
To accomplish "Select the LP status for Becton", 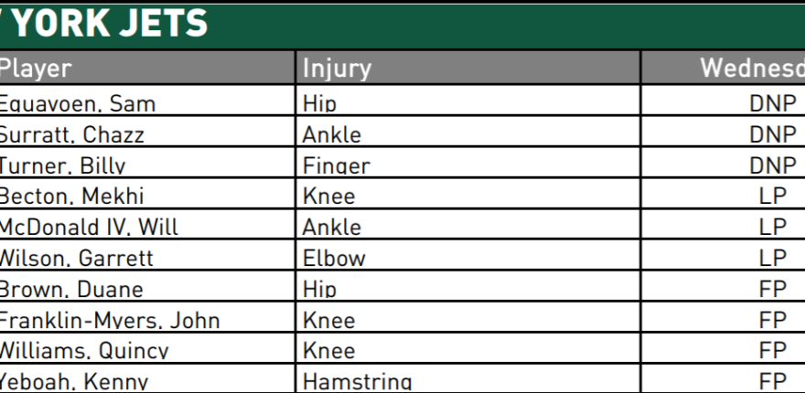I will point(772,196).
